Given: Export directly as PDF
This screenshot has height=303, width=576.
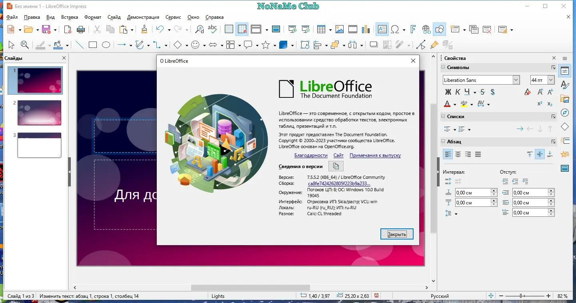Looking at the screenshot, I should [x=68, y=29].
